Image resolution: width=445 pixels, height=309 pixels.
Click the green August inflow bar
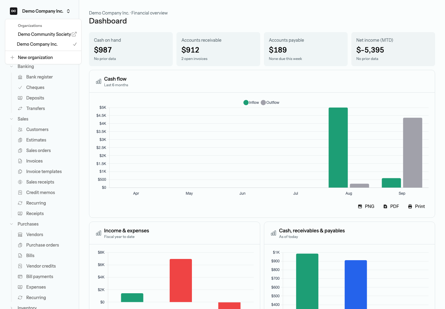pos(338,147)
